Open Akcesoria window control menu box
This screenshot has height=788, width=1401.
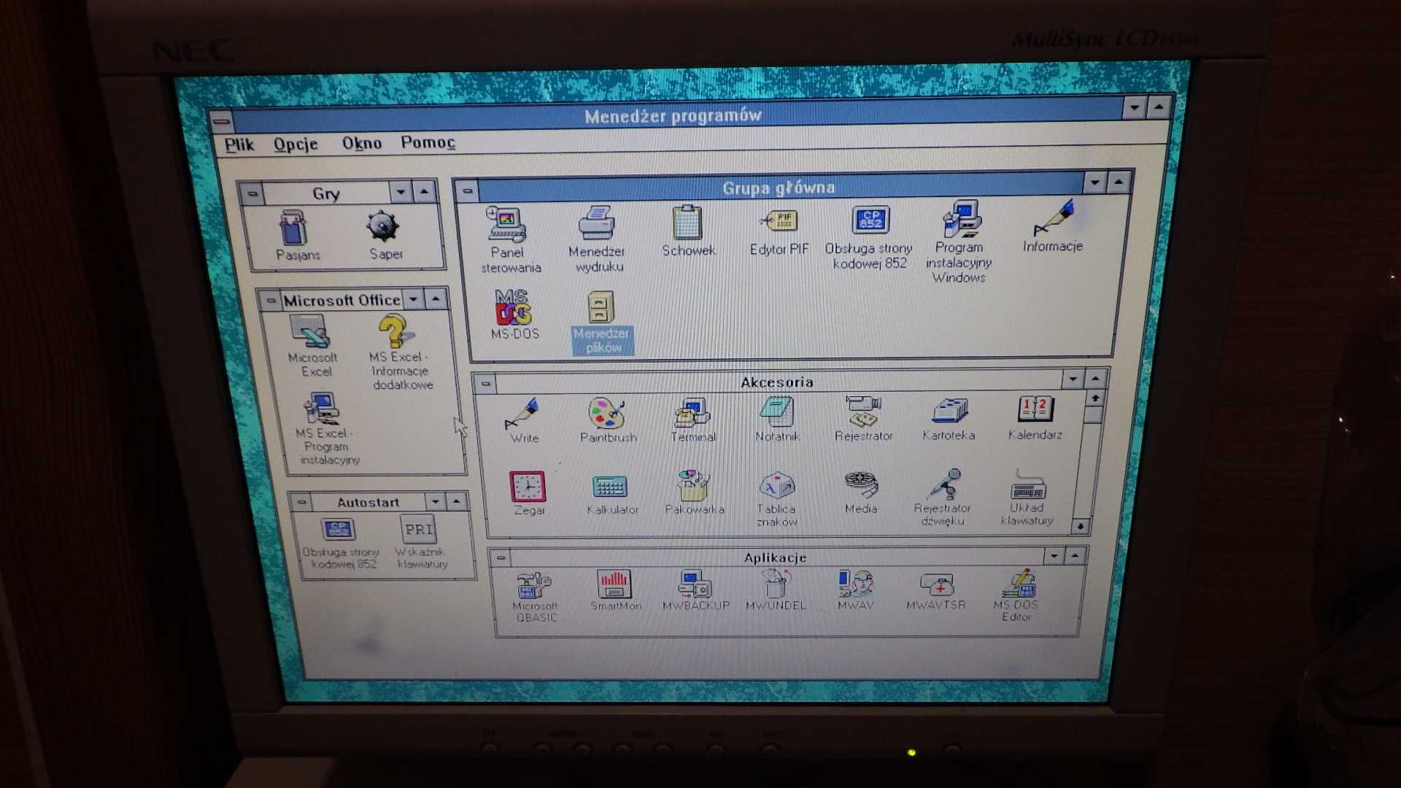[486, 383]
